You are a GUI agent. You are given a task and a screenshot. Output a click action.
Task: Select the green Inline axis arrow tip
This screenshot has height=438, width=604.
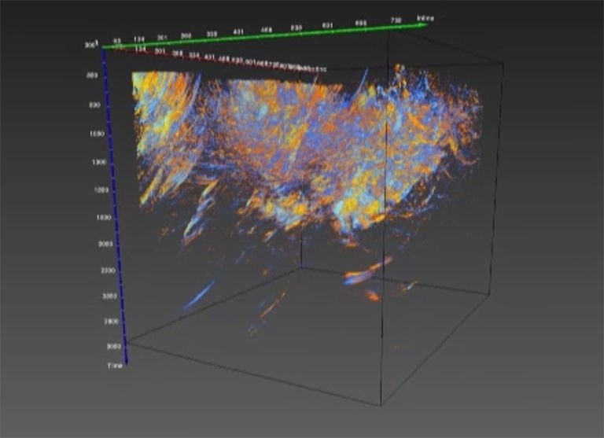click(425, 25)
